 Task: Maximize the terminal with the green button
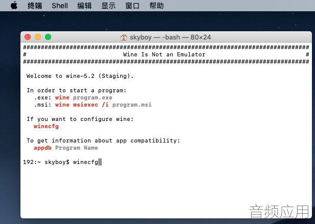(48, 37)
